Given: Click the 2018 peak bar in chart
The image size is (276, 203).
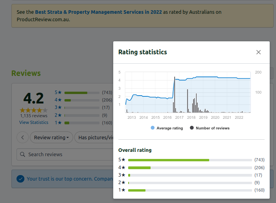Looking at the screenshot, I should pyautogui.click(x=188, y=101).
